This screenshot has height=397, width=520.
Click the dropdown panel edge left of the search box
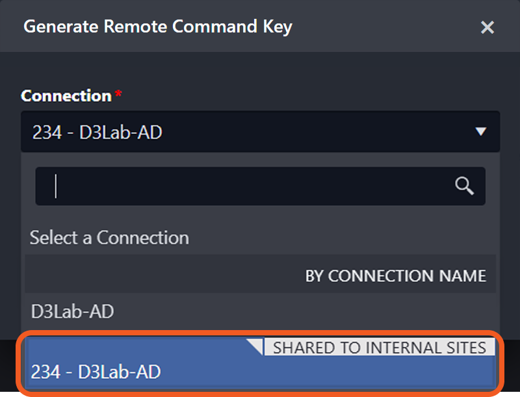(x=28, y=186)
